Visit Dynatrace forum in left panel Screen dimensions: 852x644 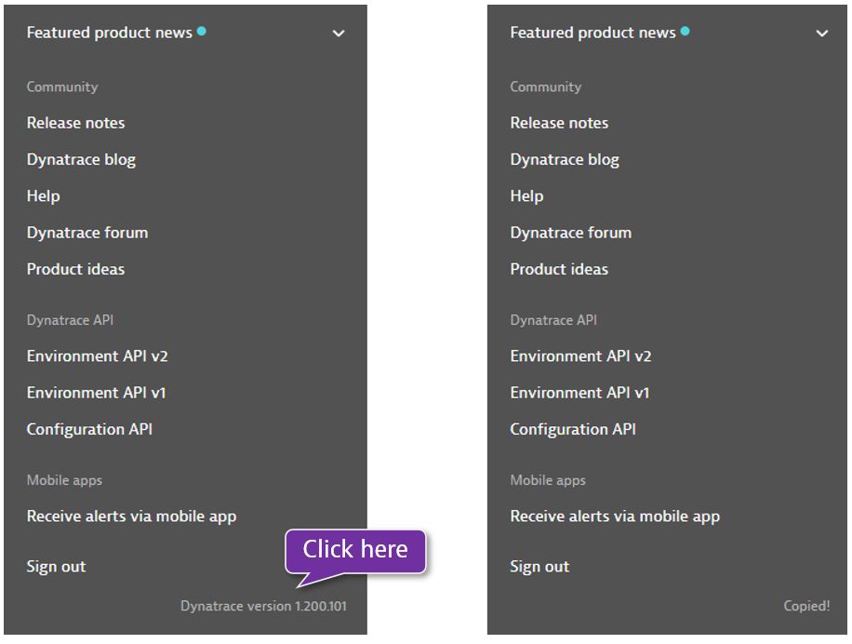tap(87, 233)
